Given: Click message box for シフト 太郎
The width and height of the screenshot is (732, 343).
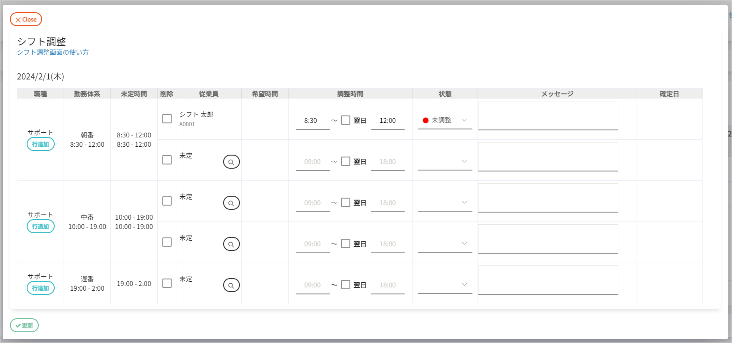Looking at the screenshot, I should click(x=548, y=115).
